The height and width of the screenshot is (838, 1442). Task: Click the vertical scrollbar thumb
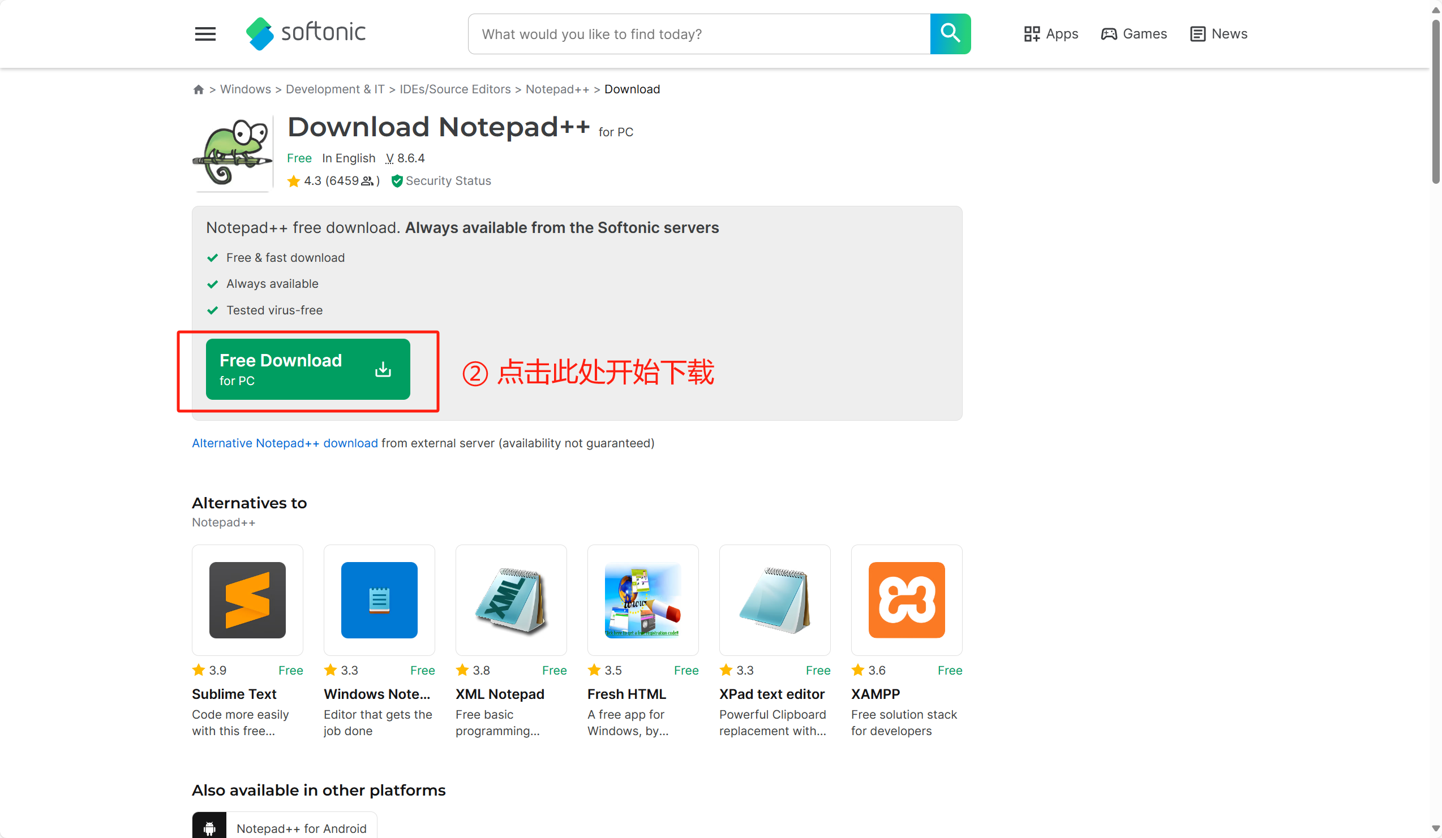click(x=1435, y=102)
